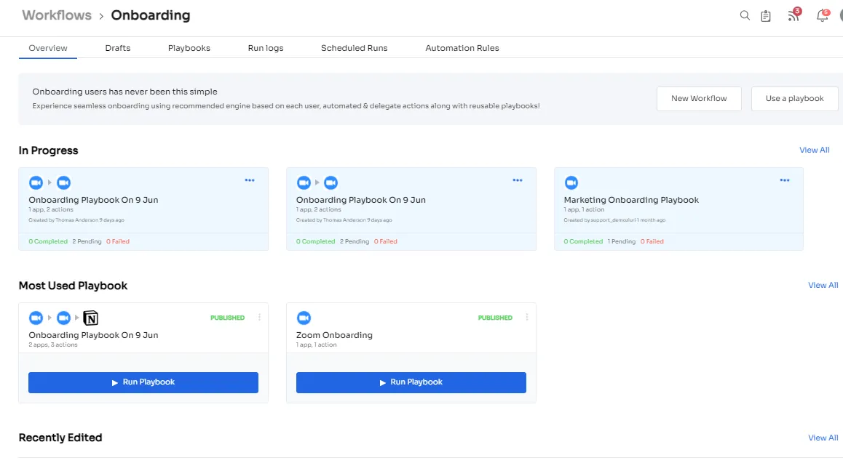
Task: Click '2 apps, 3 actions' text
Action: [53, 345]
